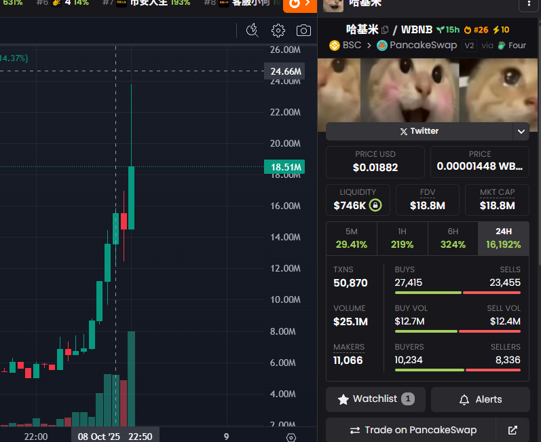This screenshot has width=541, height=442.
Task: Click the Watchlist count badge 1
Action: point(407,399)
